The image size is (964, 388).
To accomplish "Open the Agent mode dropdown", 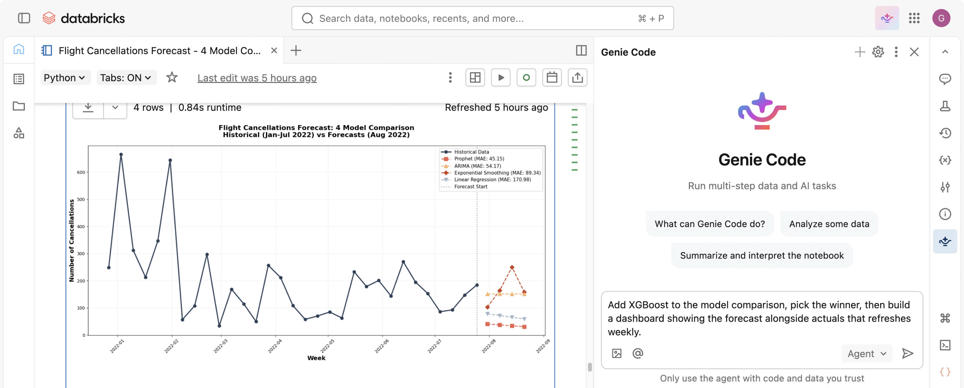I will click(866, 353).
